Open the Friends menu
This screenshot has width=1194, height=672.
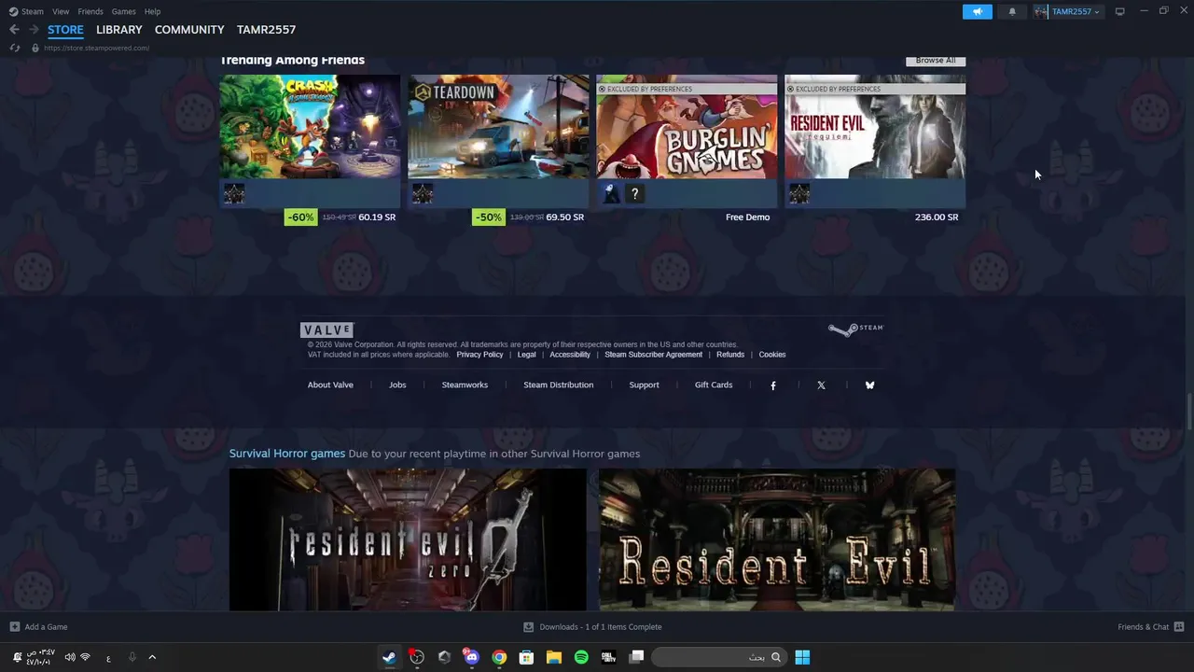click(90, 11)
